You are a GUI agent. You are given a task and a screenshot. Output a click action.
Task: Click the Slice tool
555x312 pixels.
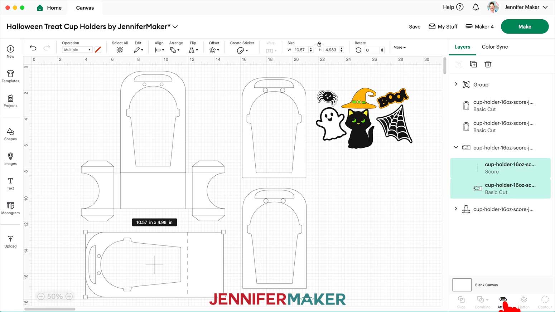click(461, 302)
